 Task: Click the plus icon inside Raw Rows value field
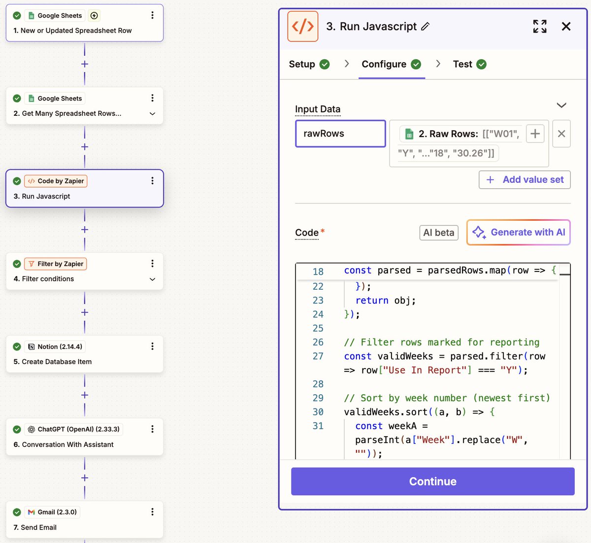click(x=535, y=134)
